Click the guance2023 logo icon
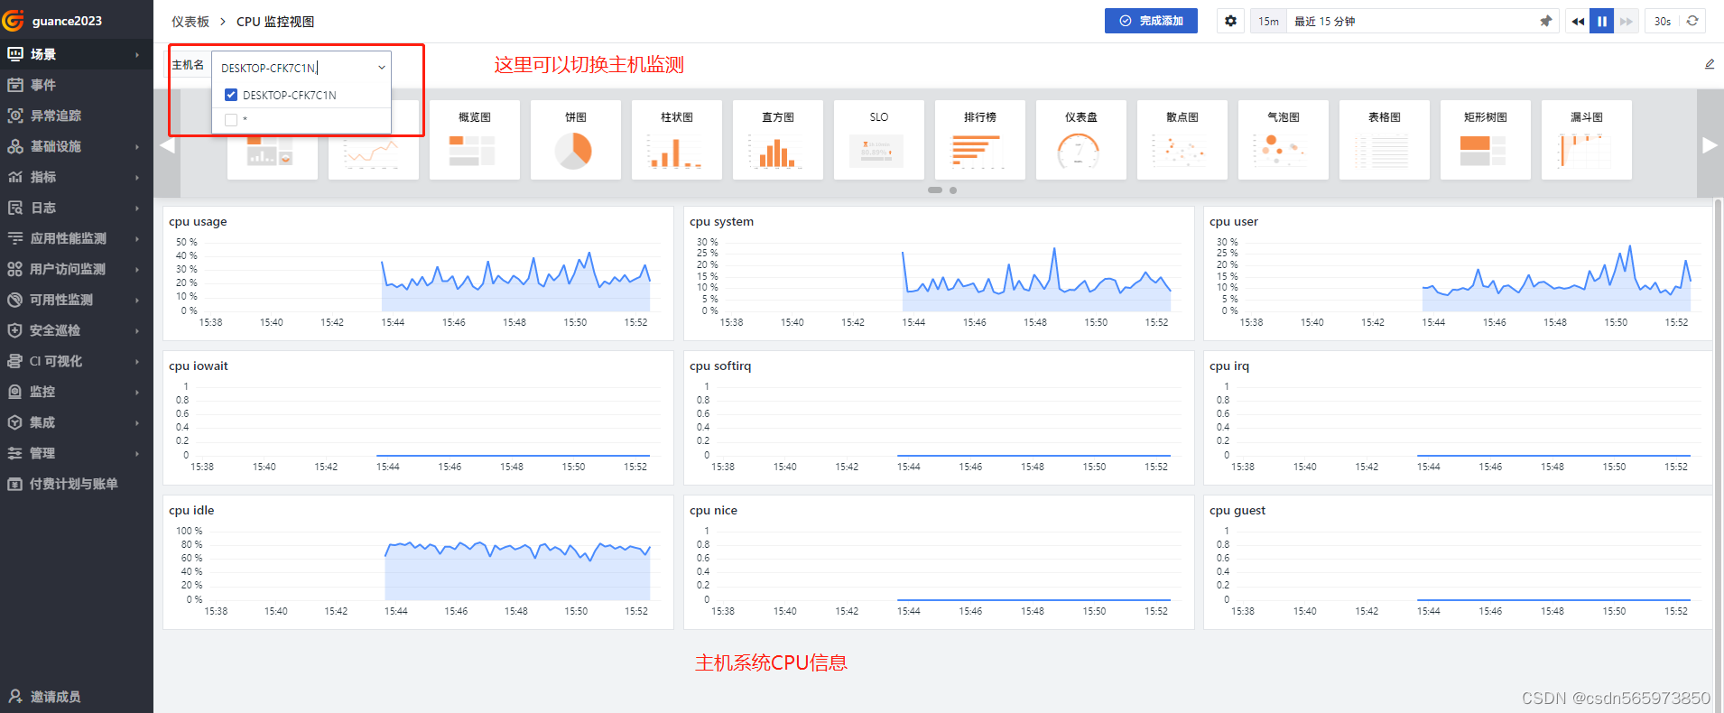1724x713 pixels. 14,20
